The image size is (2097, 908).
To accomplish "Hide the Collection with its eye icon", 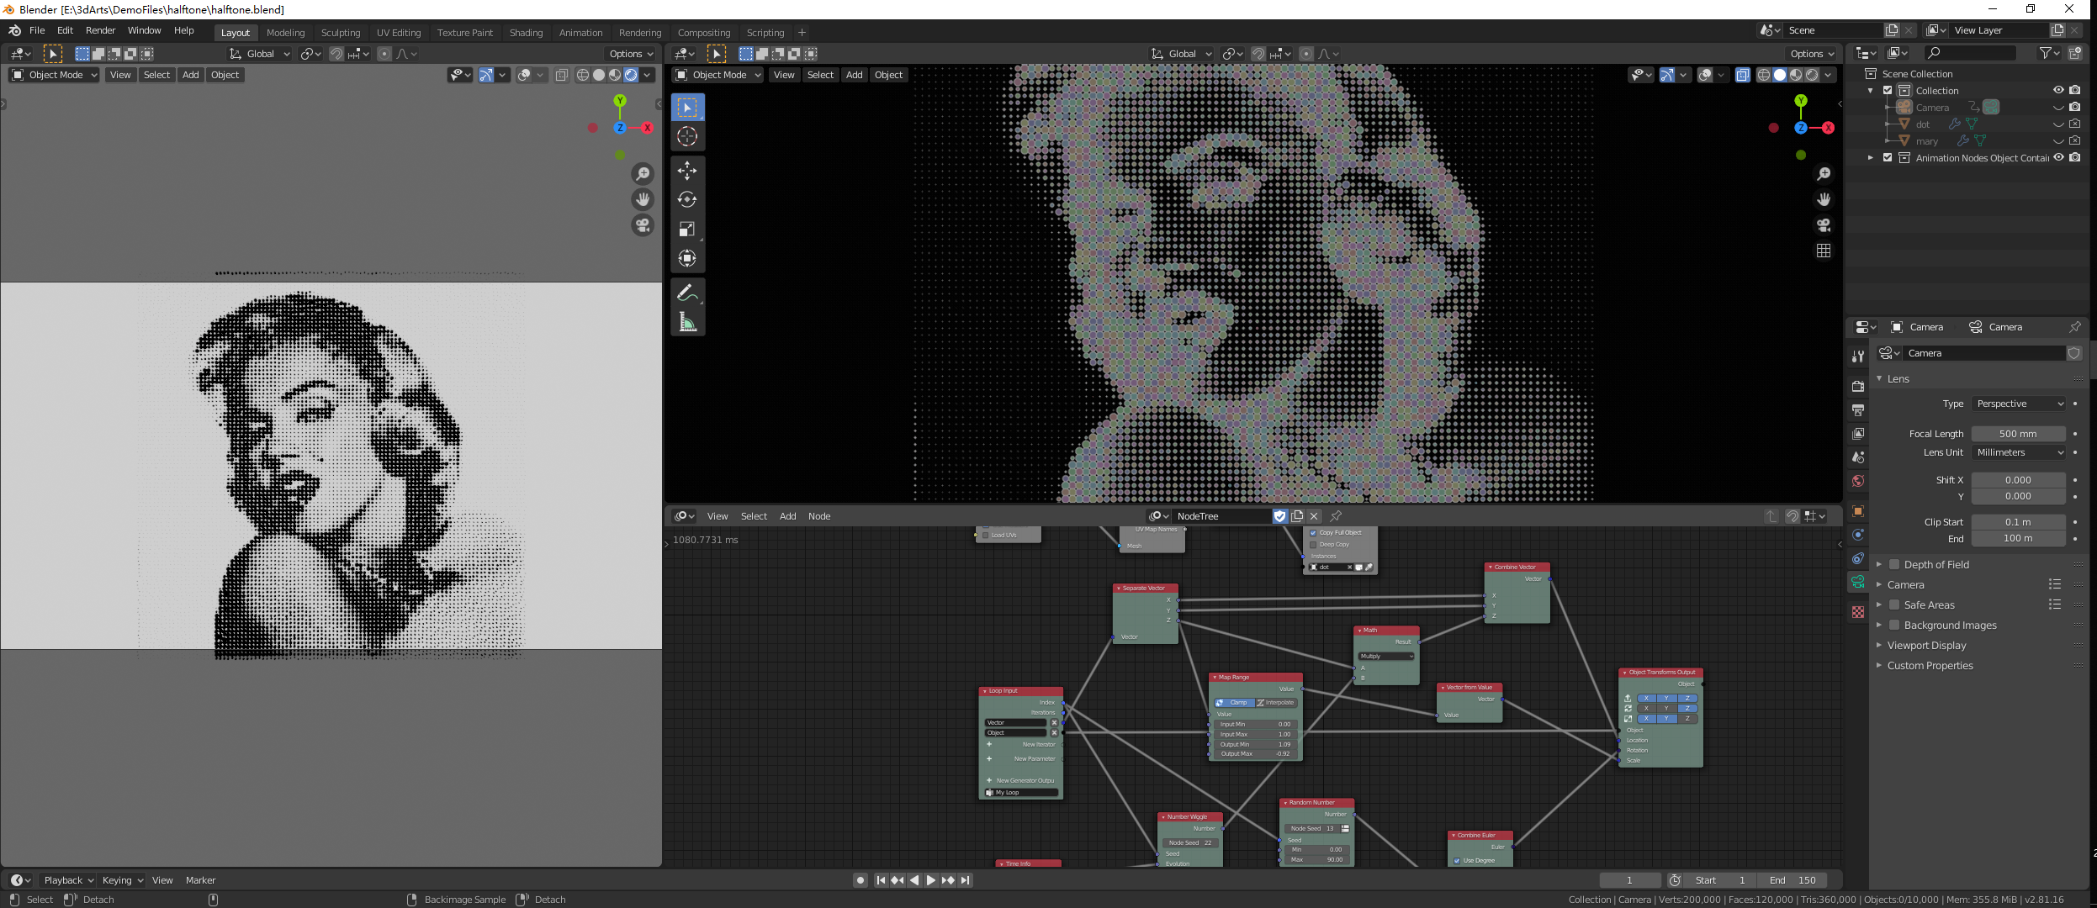I will click(x=2057, y=90).
